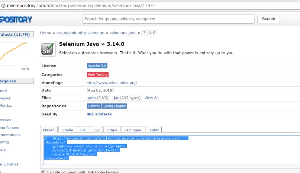Switch to the Leiningen tab
Viewport: 300px width, 173px height.
pos(133,130)
